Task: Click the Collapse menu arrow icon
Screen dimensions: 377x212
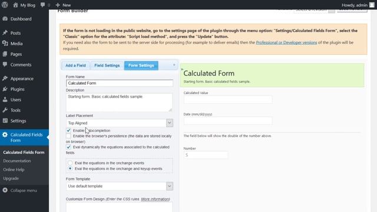Action: point(5,190)
